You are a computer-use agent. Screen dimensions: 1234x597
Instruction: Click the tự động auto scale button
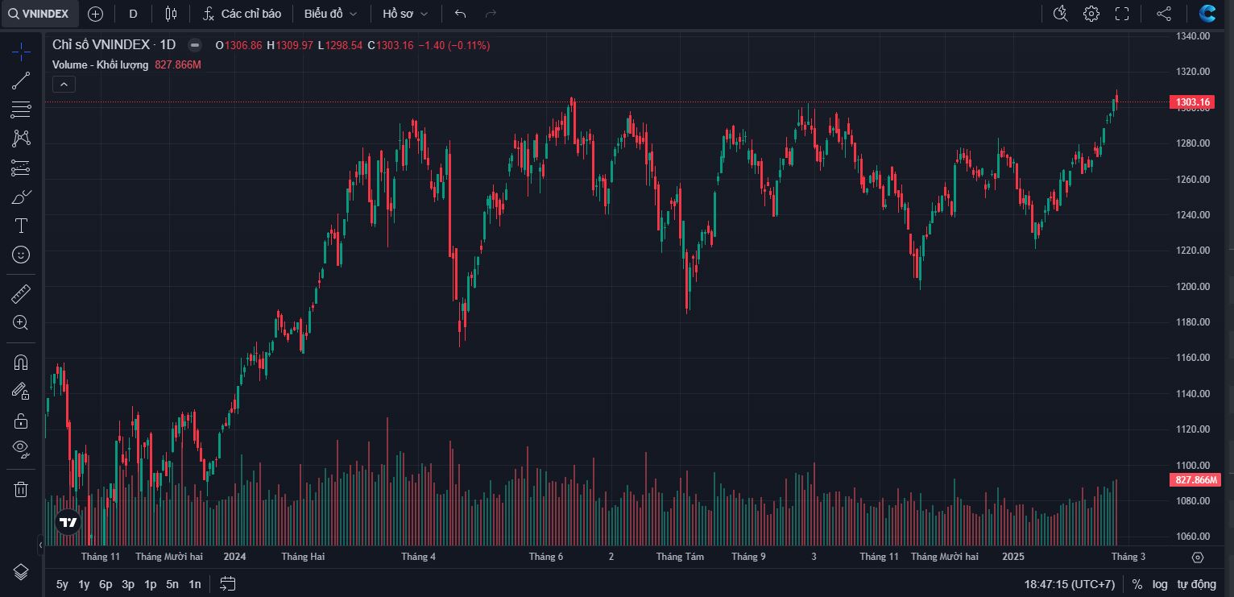(1196, 584)
